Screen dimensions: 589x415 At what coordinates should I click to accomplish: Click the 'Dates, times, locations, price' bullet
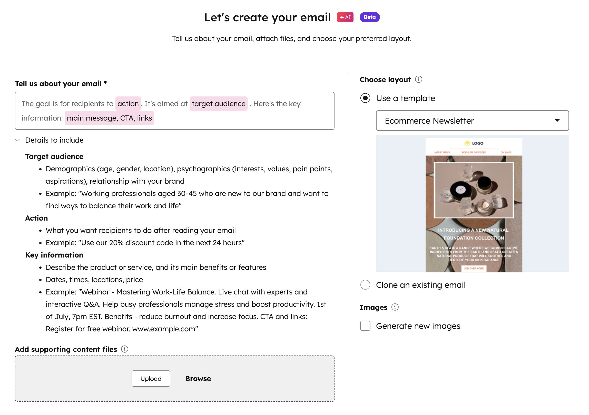click(94, 280)
